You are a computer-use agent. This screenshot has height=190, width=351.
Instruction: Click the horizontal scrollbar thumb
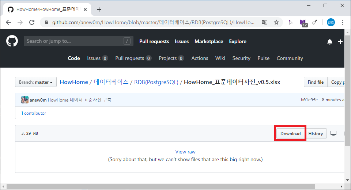tap(161, 186)
